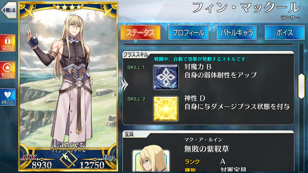Viewport: 308px width, 173px height.
Task: Open the ボイス tab
Action: tap(285, 33)
